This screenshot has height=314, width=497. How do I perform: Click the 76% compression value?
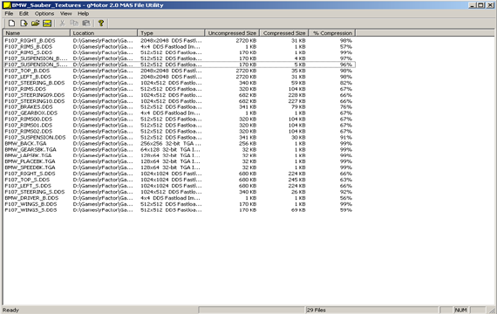coord(346,107)
